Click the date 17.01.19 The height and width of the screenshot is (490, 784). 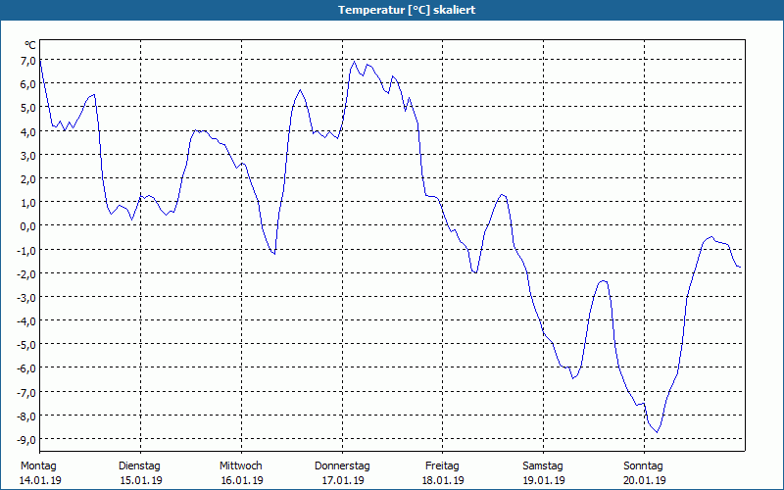point(343,480)
